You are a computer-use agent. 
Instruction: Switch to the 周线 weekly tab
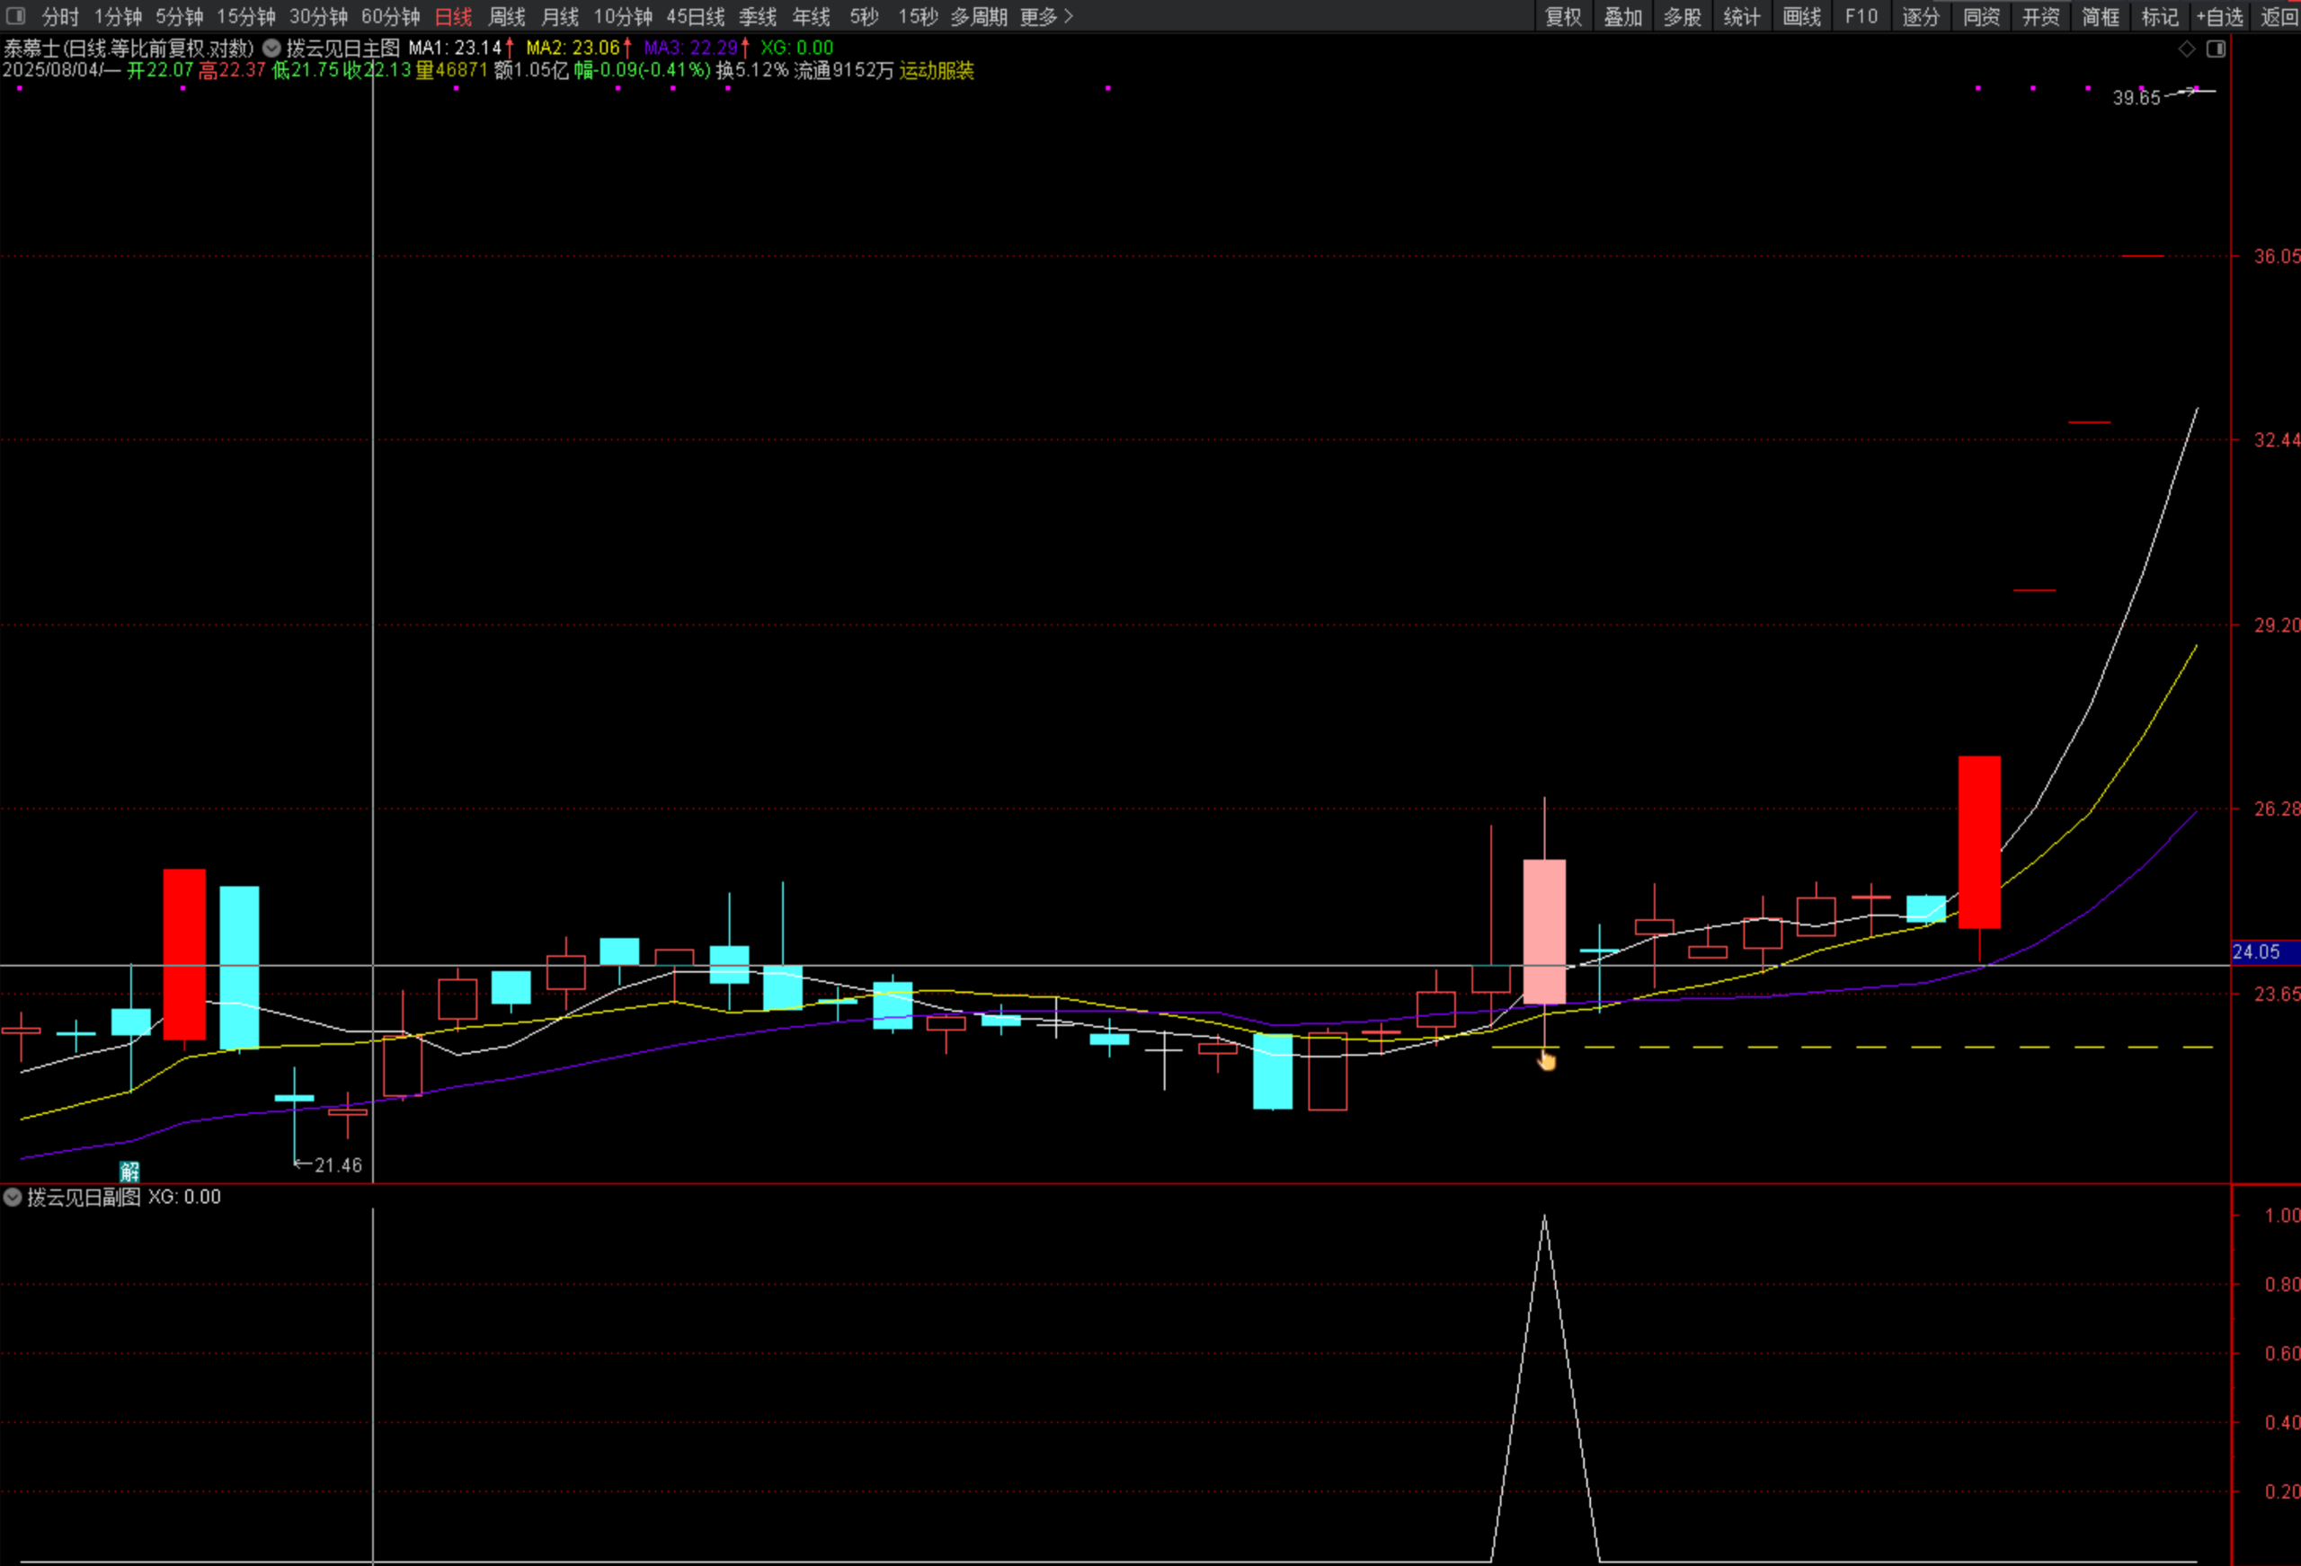tap(507, 17)
